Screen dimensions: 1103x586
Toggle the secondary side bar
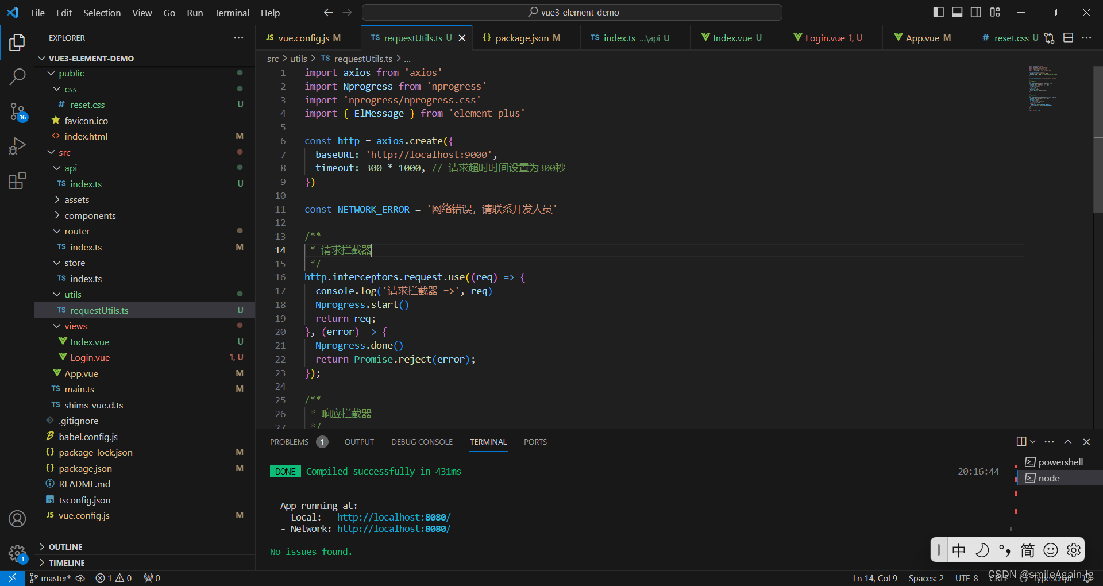point(976,12)
